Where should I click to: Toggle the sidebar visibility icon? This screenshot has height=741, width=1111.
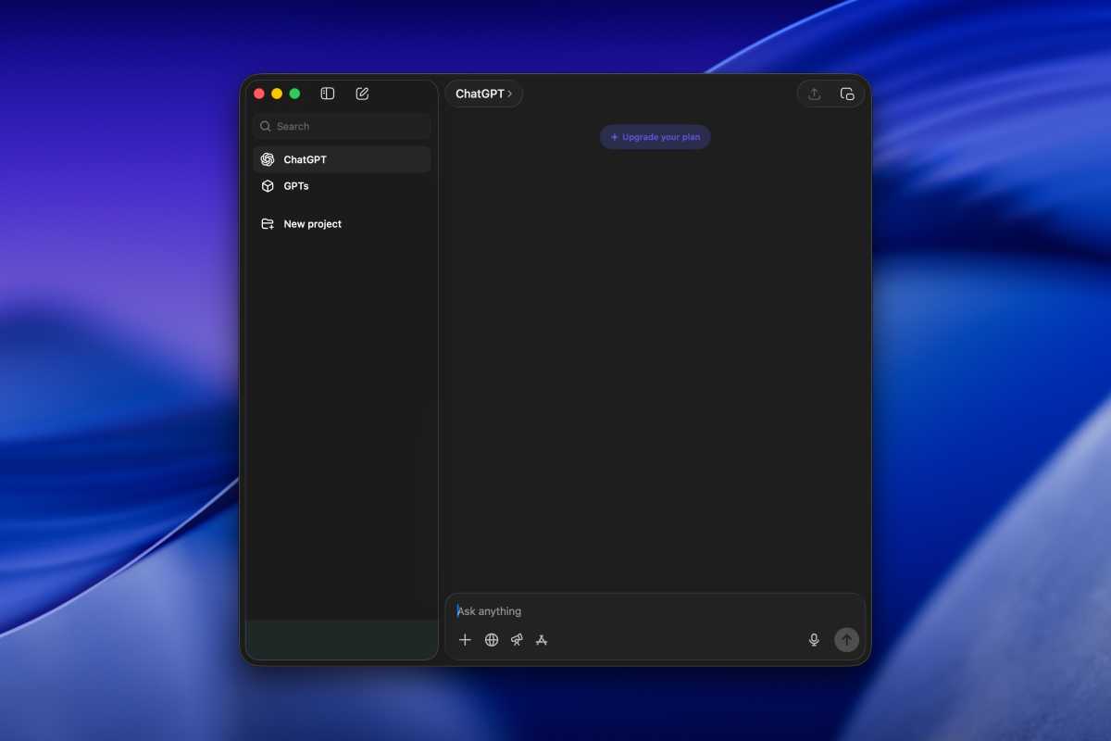tap(327, 94)
